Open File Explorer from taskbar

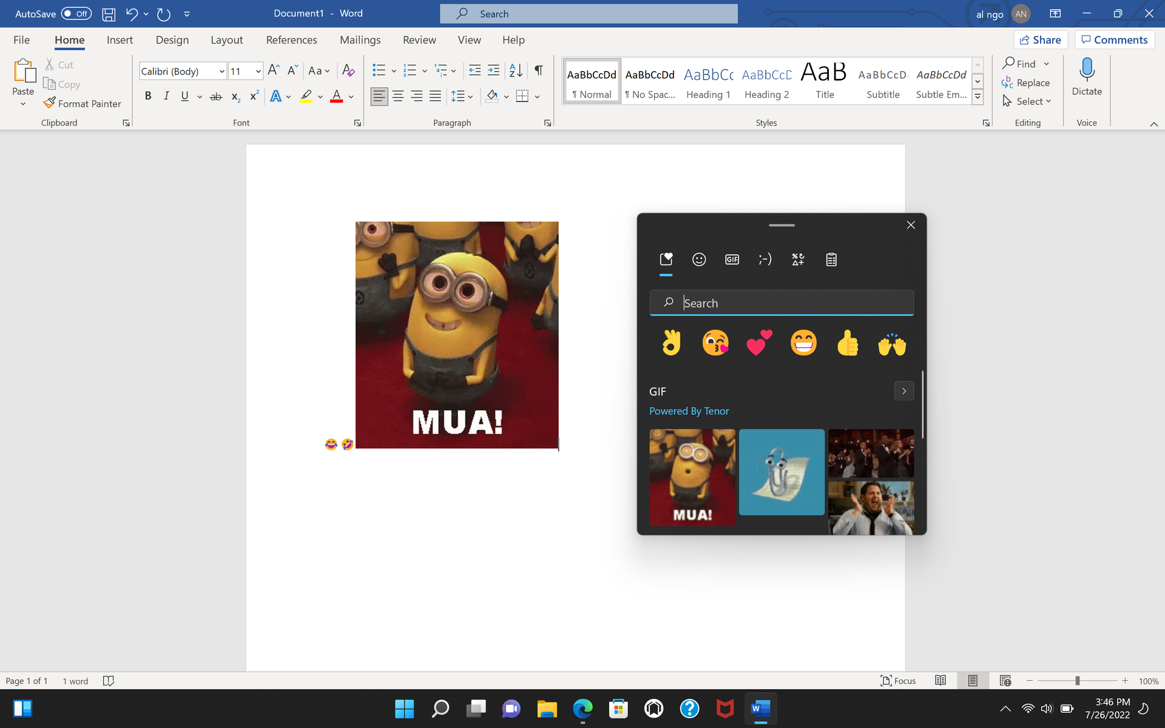pos(547,708)
